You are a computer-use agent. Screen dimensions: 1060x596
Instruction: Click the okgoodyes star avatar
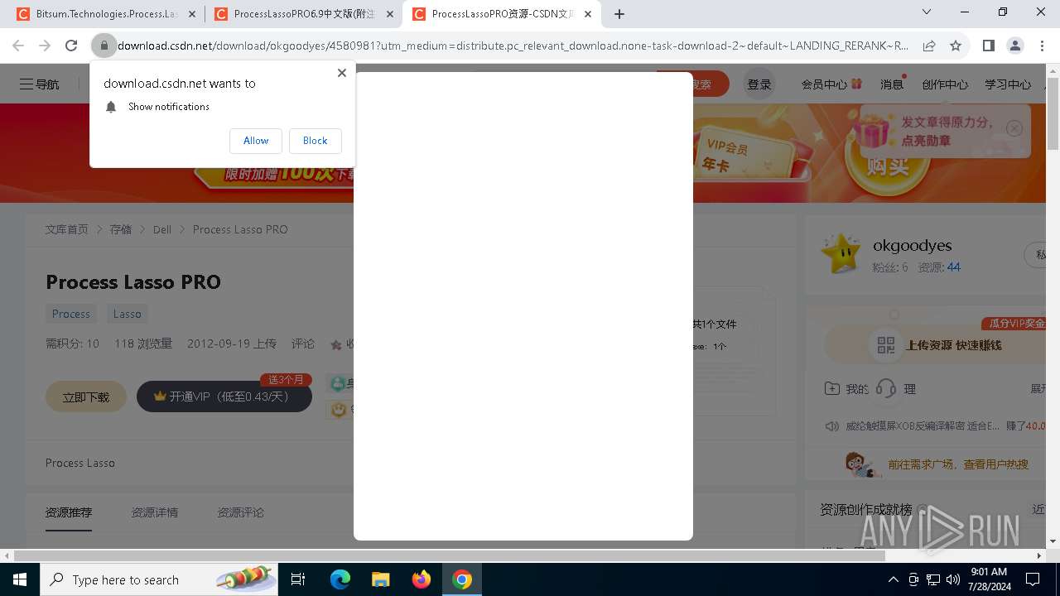(x=840, y=253)
